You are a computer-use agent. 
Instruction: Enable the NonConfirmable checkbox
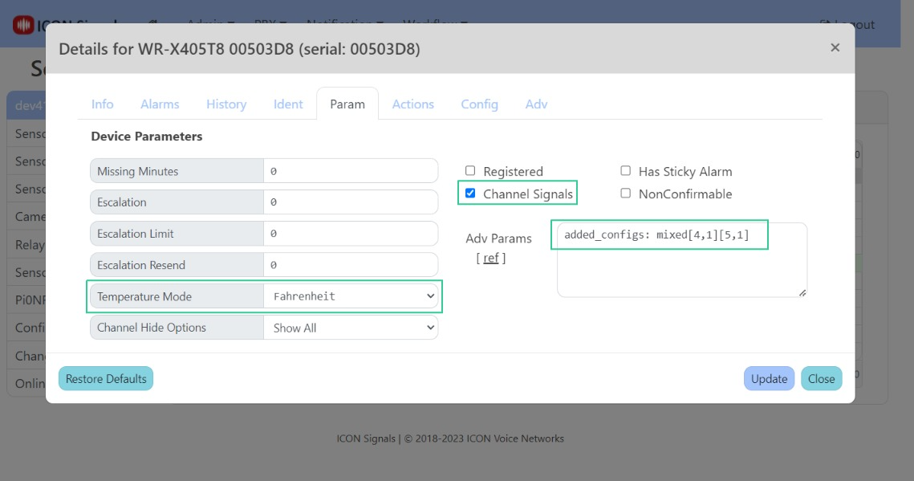coord(624,193)
